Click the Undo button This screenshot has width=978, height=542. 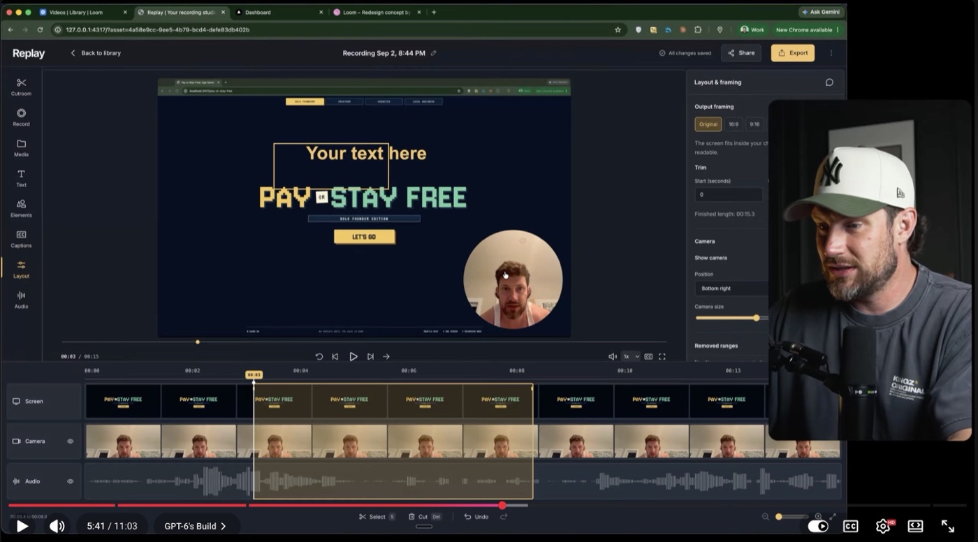[x=476, y=517]
